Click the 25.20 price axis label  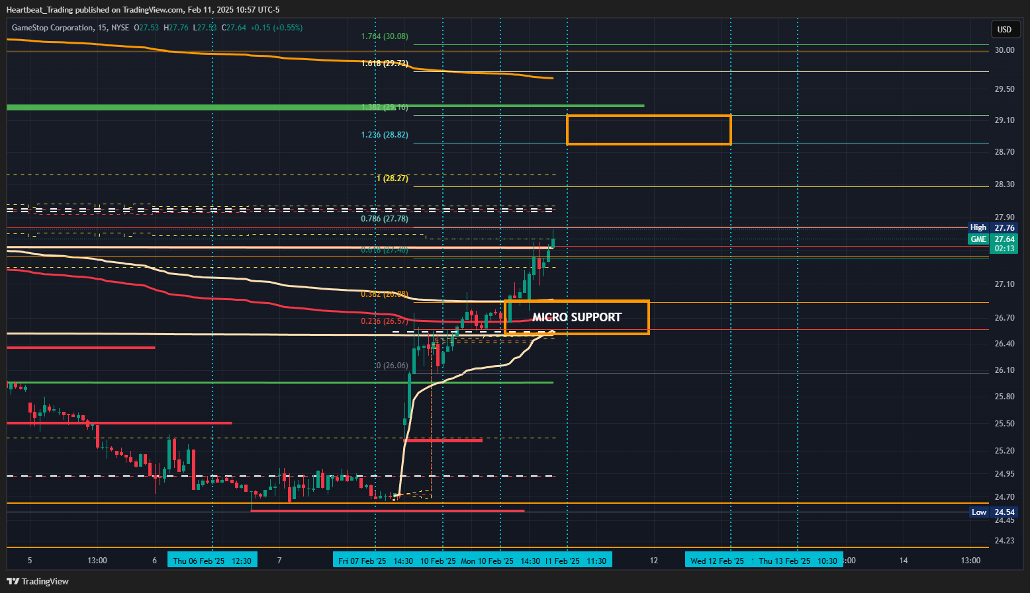point(1004,451)
